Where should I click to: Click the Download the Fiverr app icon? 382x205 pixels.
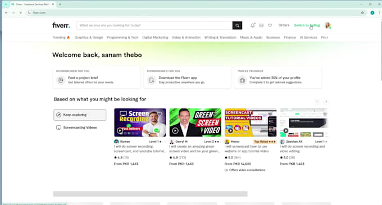click(152, 80)
